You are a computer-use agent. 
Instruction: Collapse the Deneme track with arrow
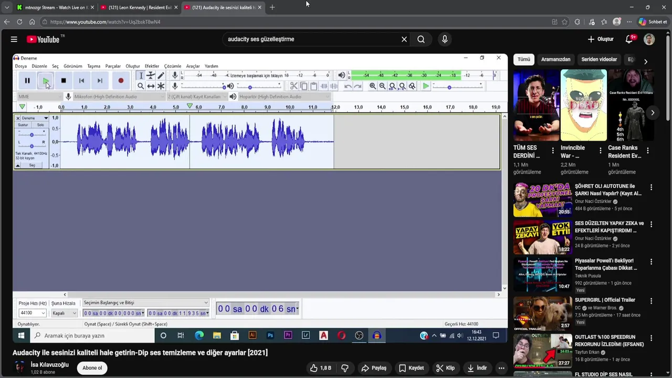coord(17,165)
